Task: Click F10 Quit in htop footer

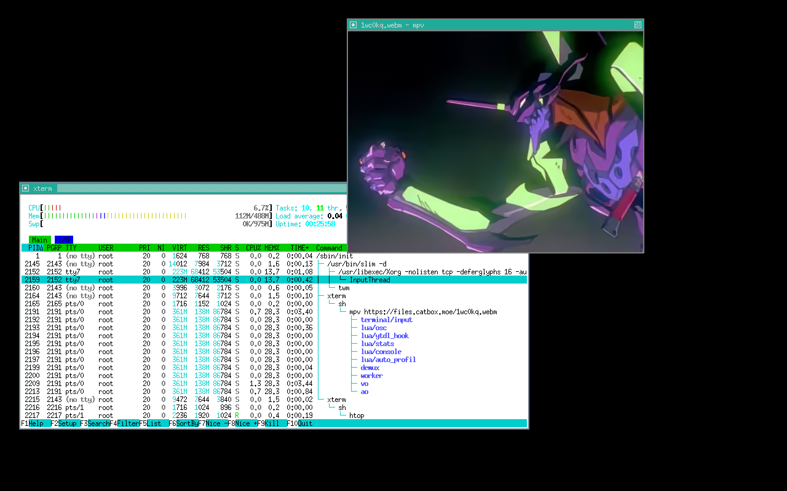Action: pos(299,423)
